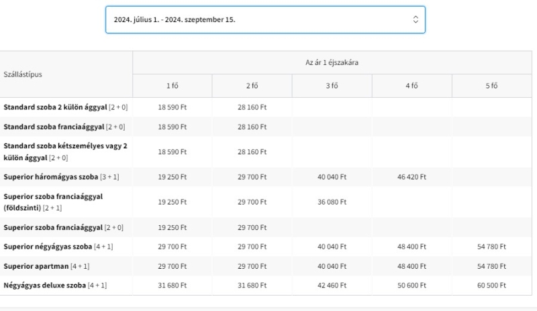Click the 46 420 Ft price cell
The height and width of the screenshot is (311, 537).
tap(411, 177)
